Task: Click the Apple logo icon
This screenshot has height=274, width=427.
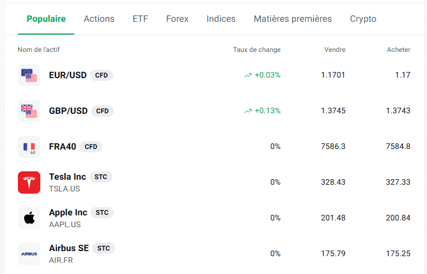Action: pos(29,218)
